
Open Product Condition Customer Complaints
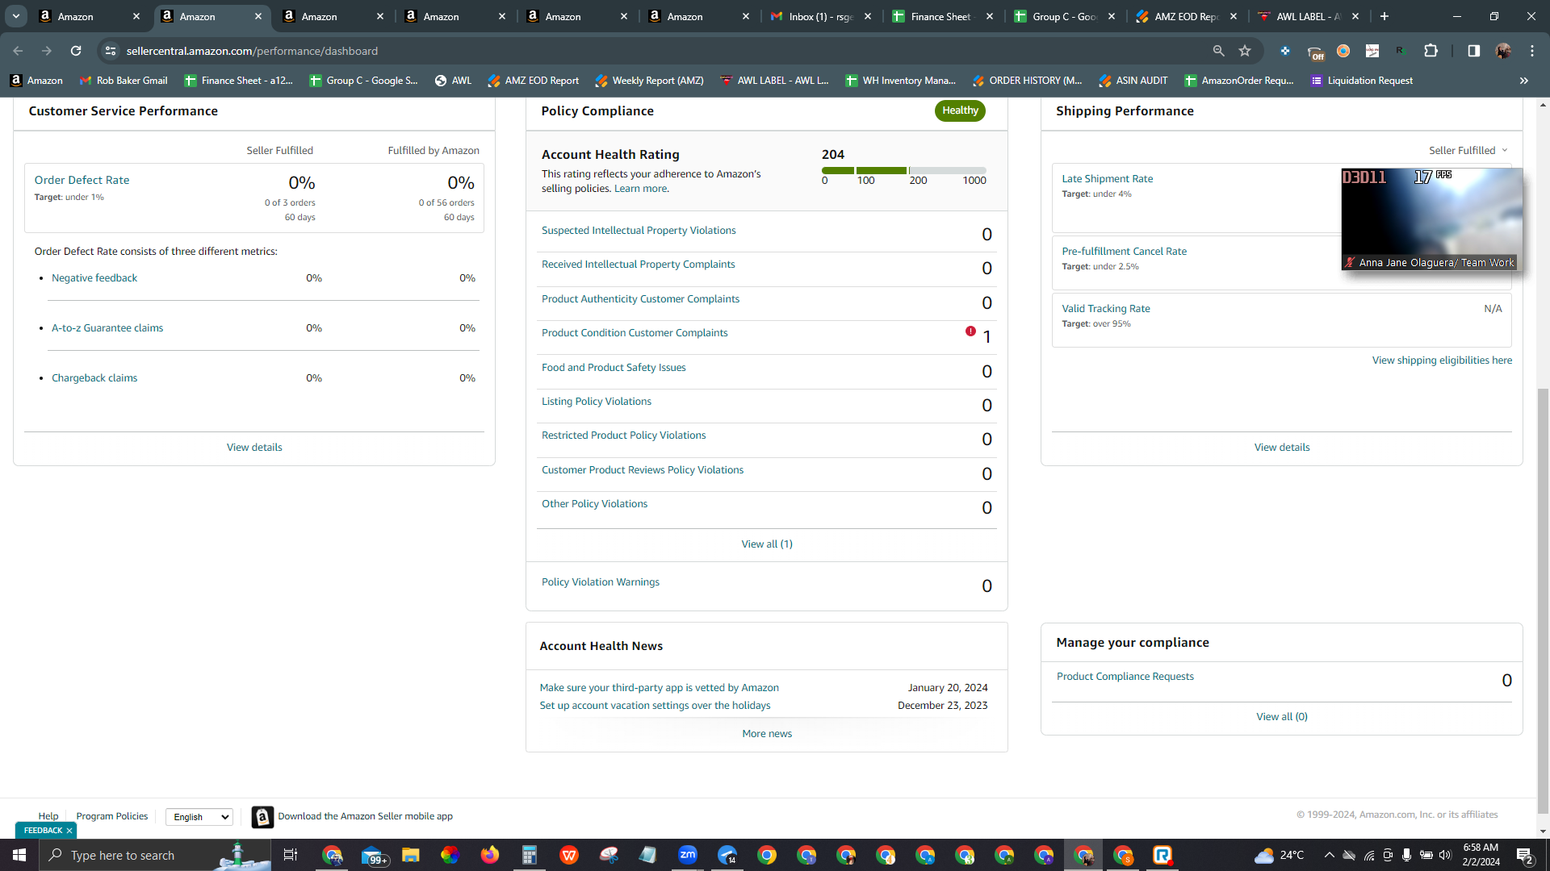[x=635, y=333]
